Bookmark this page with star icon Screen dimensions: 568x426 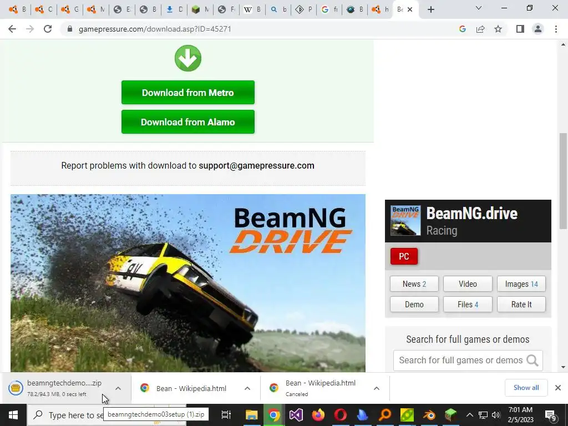coord(498,29)
